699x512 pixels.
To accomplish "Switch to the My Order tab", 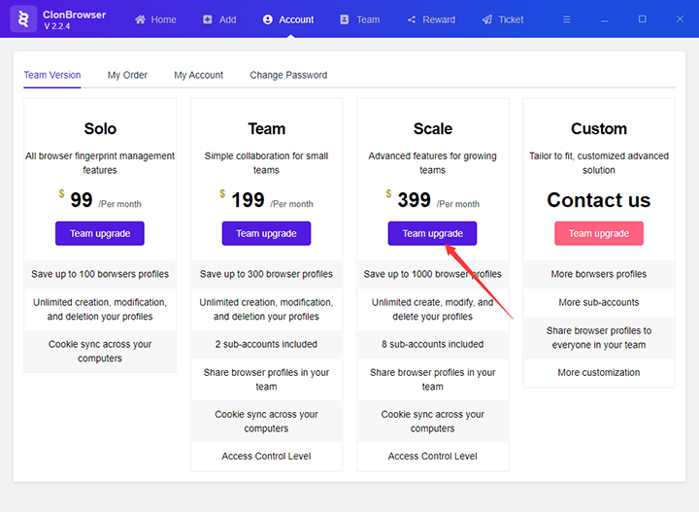I will [127, 75].
